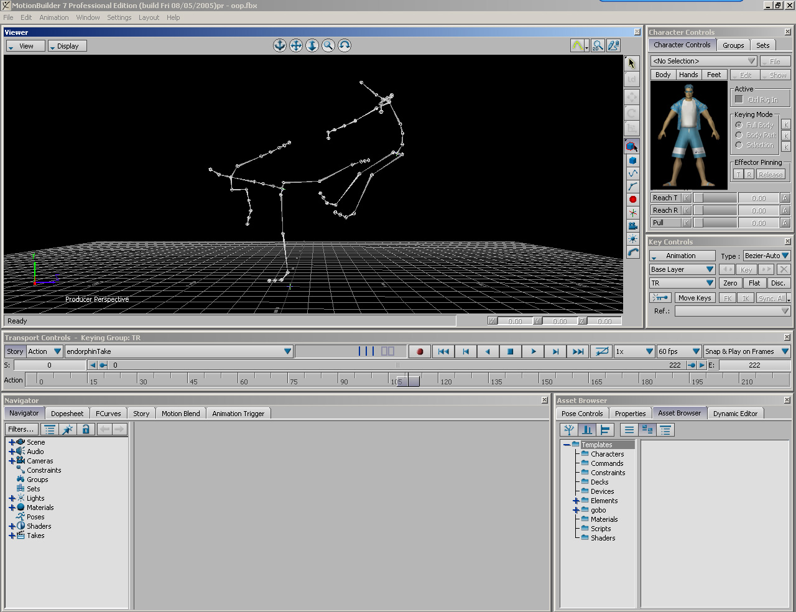Click the record button in transport
The width and height of the screenshot is (796, 612).
(420, 351)
